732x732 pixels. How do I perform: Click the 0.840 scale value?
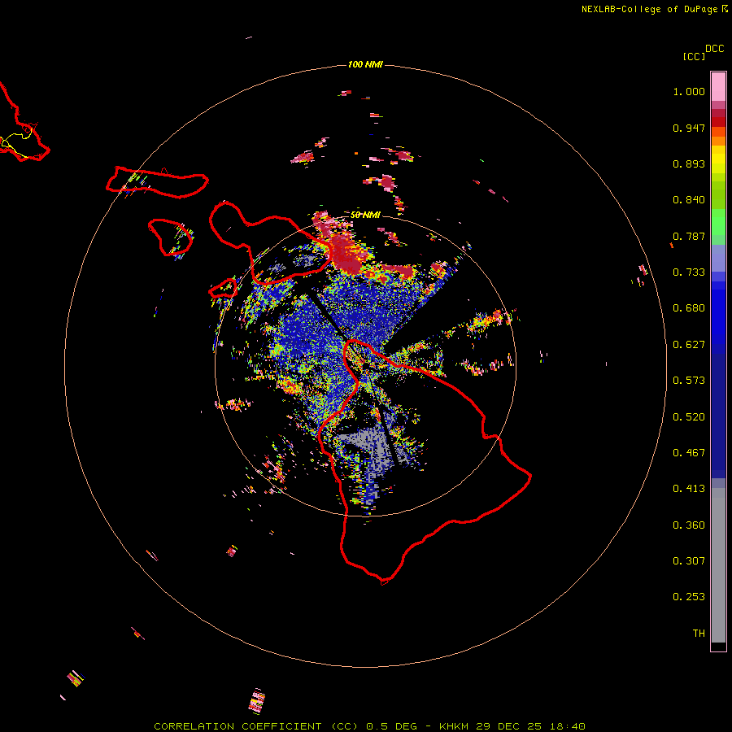pyautogui.click(x=689, y=200)
